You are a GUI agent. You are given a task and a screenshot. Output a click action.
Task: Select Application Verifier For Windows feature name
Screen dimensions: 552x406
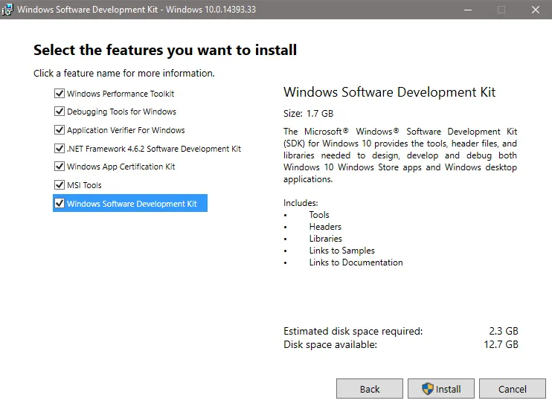pos(126,130)
